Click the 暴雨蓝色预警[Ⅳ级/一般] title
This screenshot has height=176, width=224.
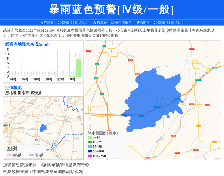click(111, 10)
